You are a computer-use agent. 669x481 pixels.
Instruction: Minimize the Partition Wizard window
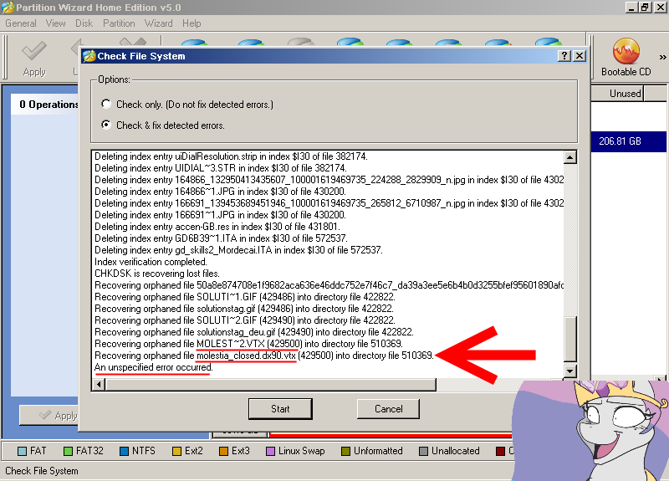point(631,8)
